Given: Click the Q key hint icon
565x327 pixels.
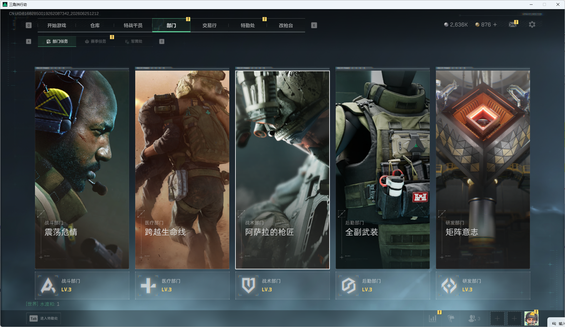Looking at the screenshot, I should coord(29,25).
